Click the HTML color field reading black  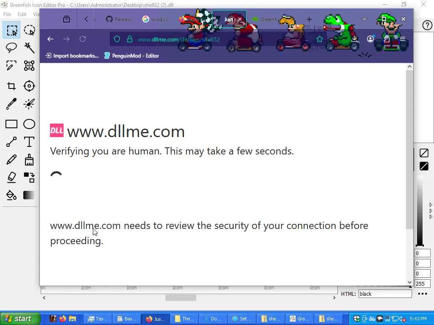tap(385, 294)
